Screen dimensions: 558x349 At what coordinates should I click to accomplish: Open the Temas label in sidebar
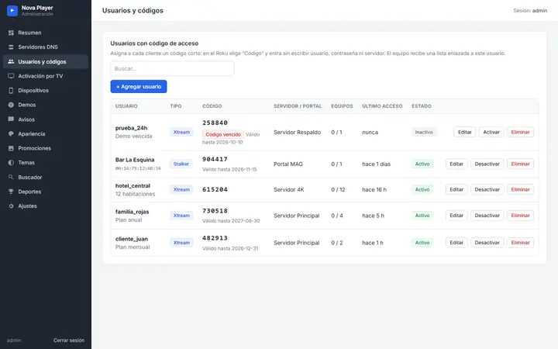(26, 162)
